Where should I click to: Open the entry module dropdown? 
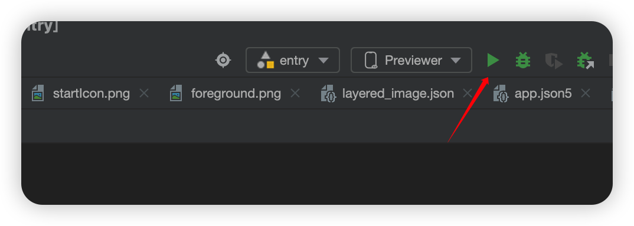(x=293, y=60)
